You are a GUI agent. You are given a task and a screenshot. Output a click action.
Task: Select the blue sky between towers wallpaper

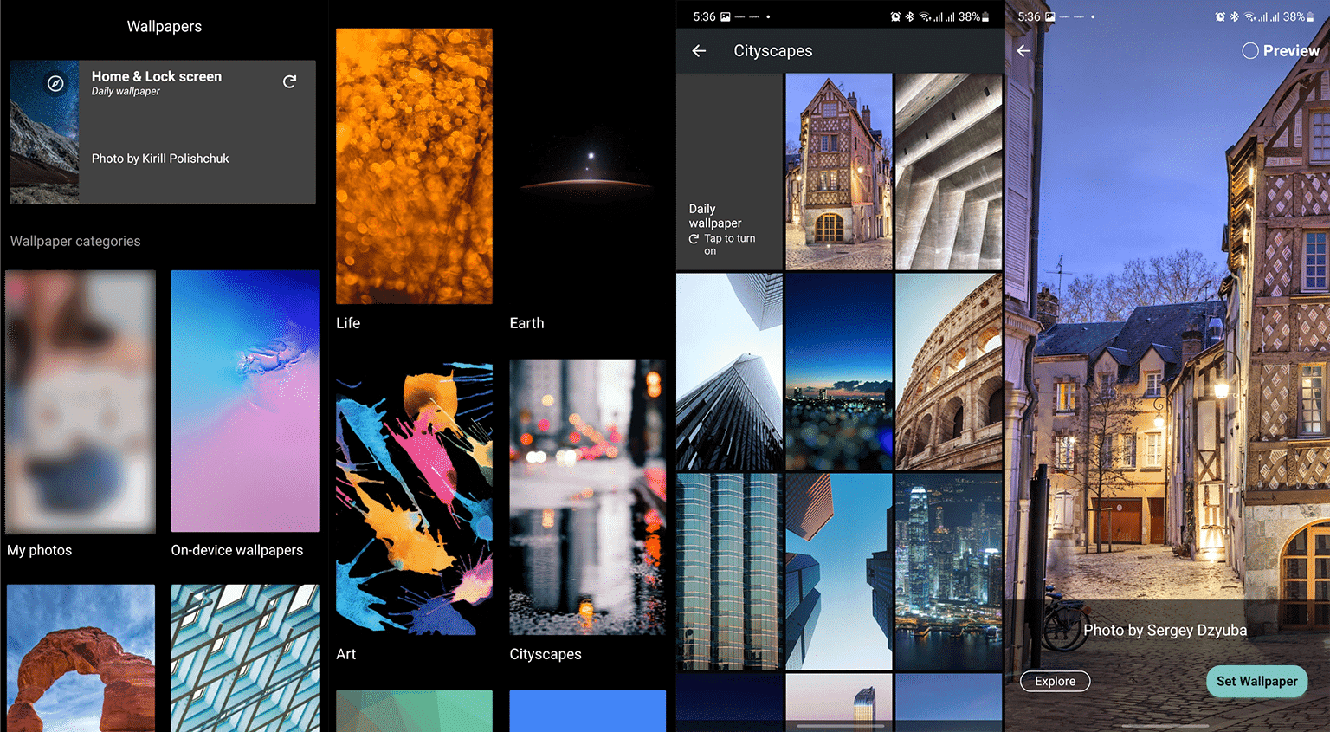pos(838,572)
